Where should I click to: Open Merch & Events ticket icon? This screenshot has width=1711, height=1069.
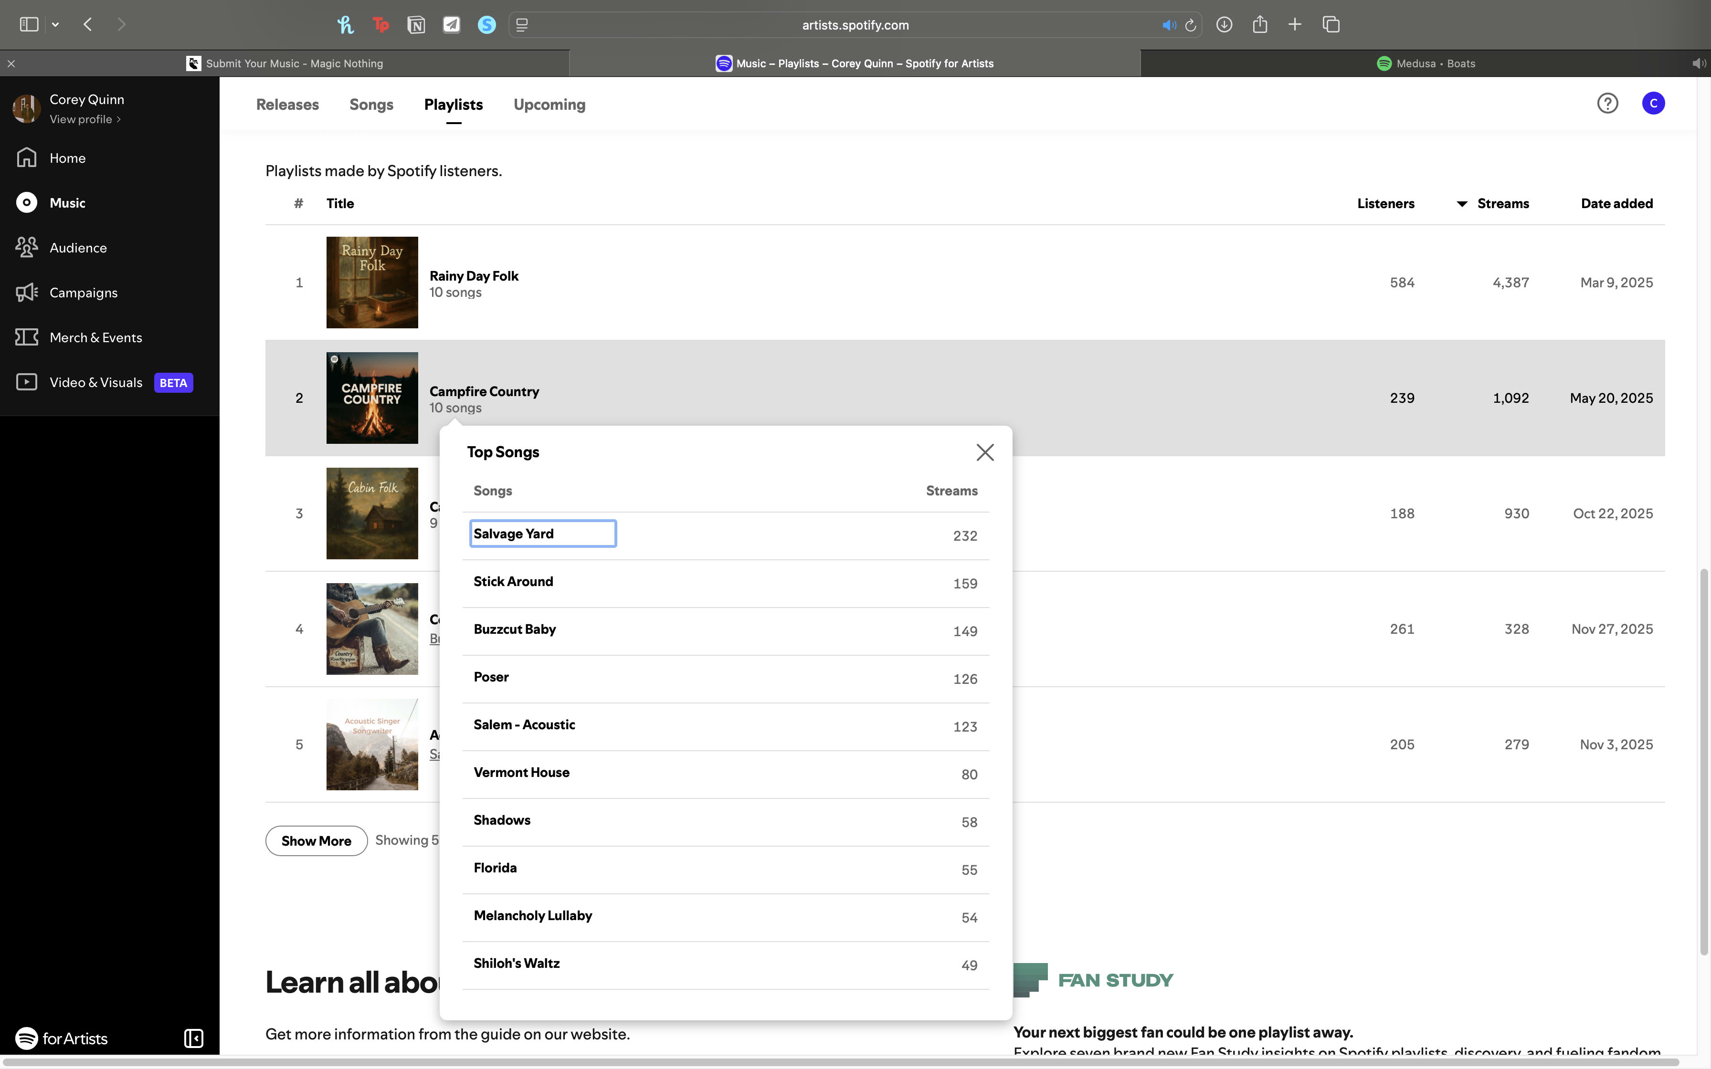click(26, 337)
